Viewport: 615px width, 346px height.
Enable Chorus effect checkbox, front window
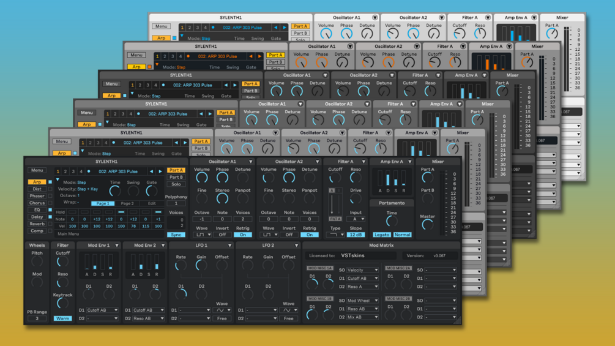point(50,203)
